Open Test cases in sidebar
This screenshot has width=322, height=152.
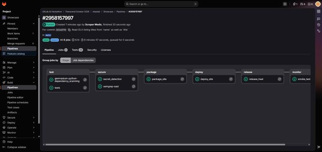(x=19, y=107)
